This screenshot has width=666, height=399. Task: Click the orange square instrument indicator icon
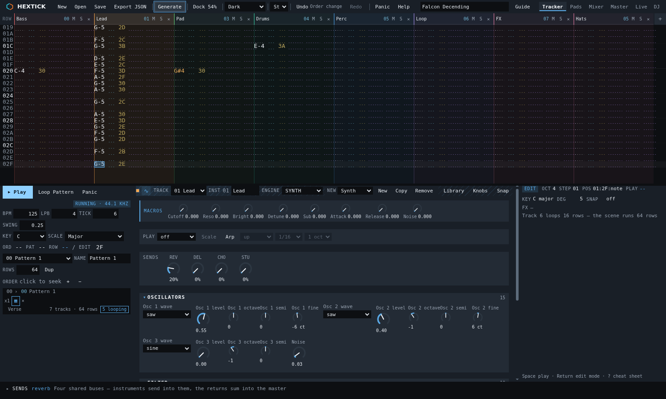(138, 191)
